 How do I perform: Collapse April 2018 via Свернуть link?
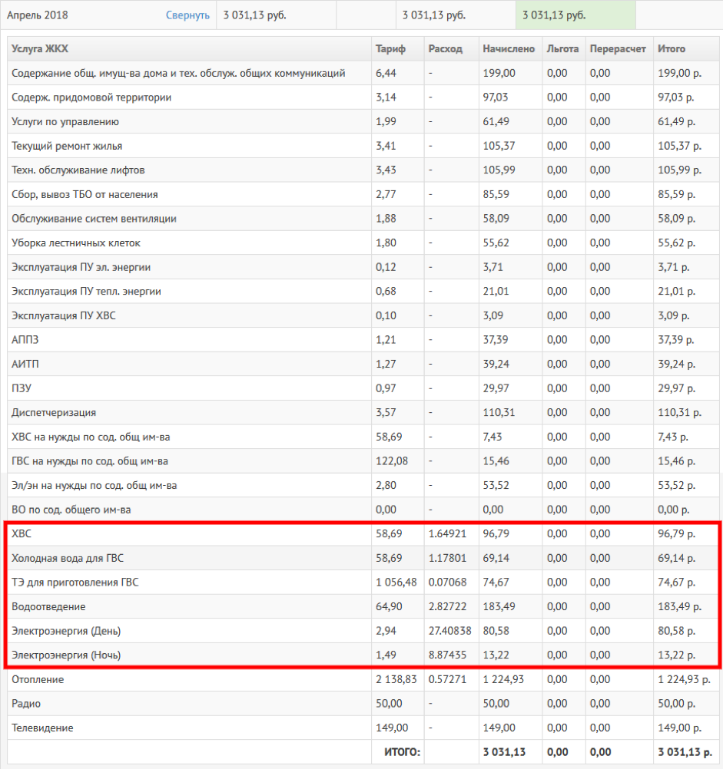pyautogui.click(x=187, y=15)
